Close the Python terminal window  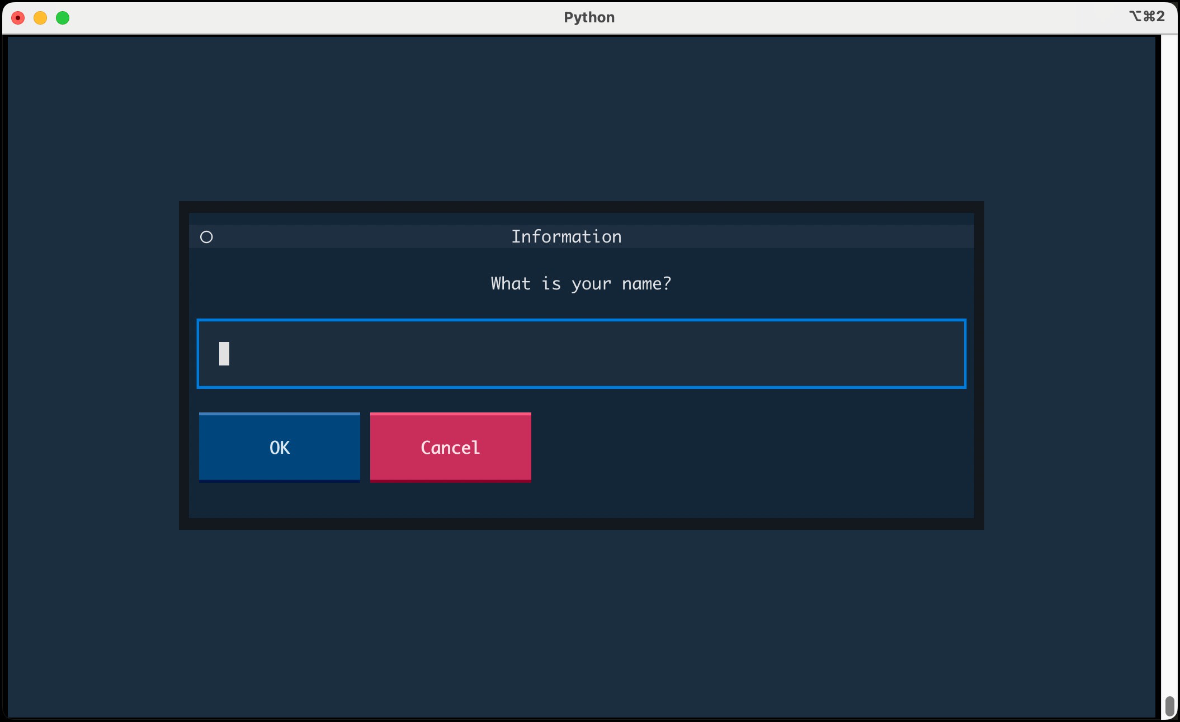(x=18, y=17)
